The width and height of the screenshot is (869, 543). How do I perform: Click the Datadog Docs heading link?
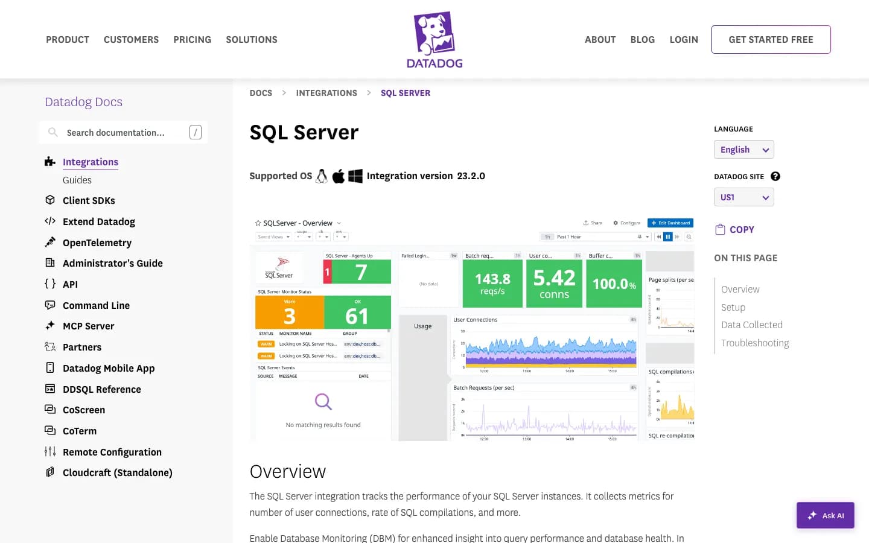point(84,102)
